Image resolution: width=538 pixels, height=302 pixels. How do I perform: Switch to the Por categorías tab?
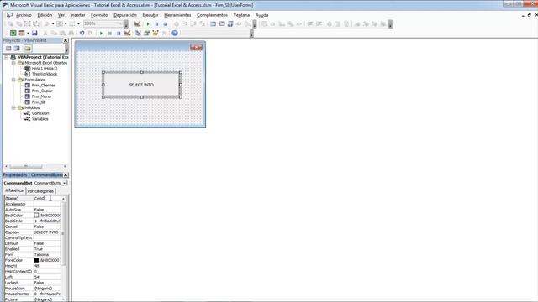tap(40, 191)
